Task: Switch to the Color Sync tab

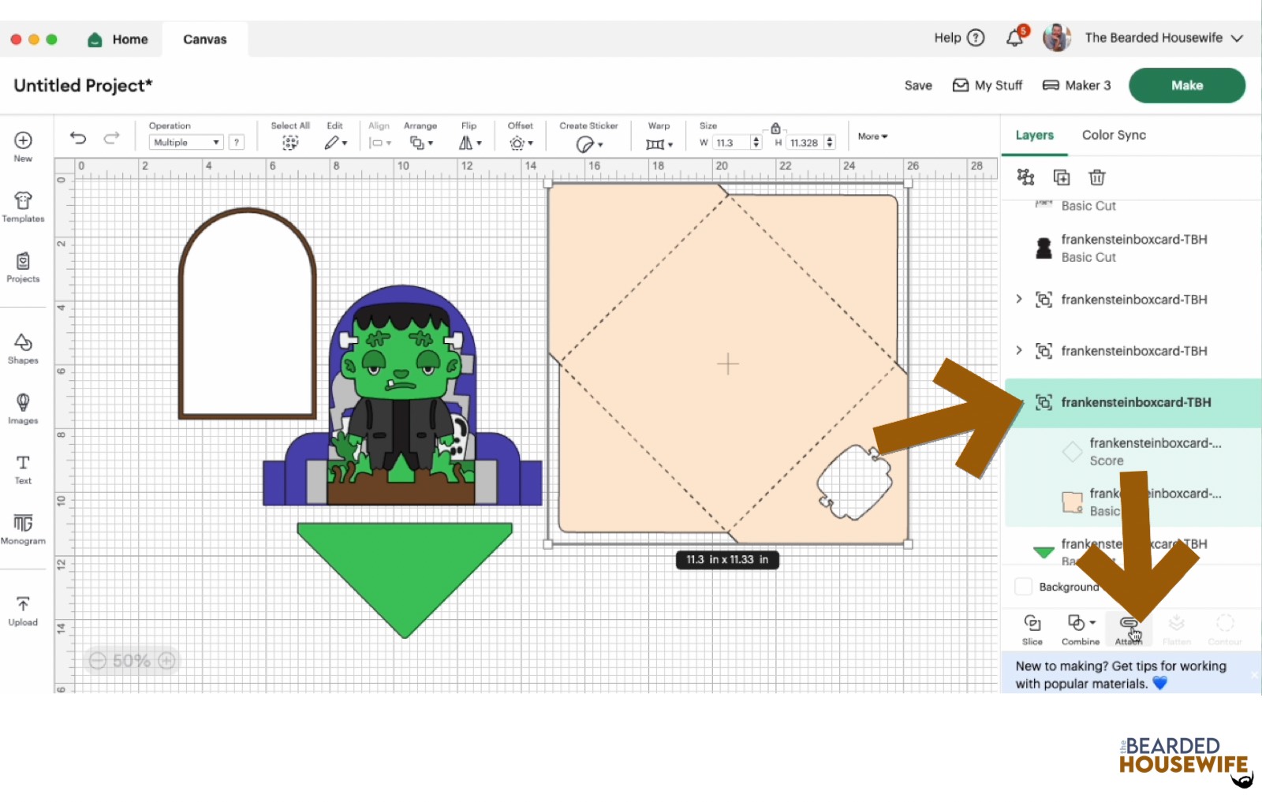Action: pos(1114,135)
